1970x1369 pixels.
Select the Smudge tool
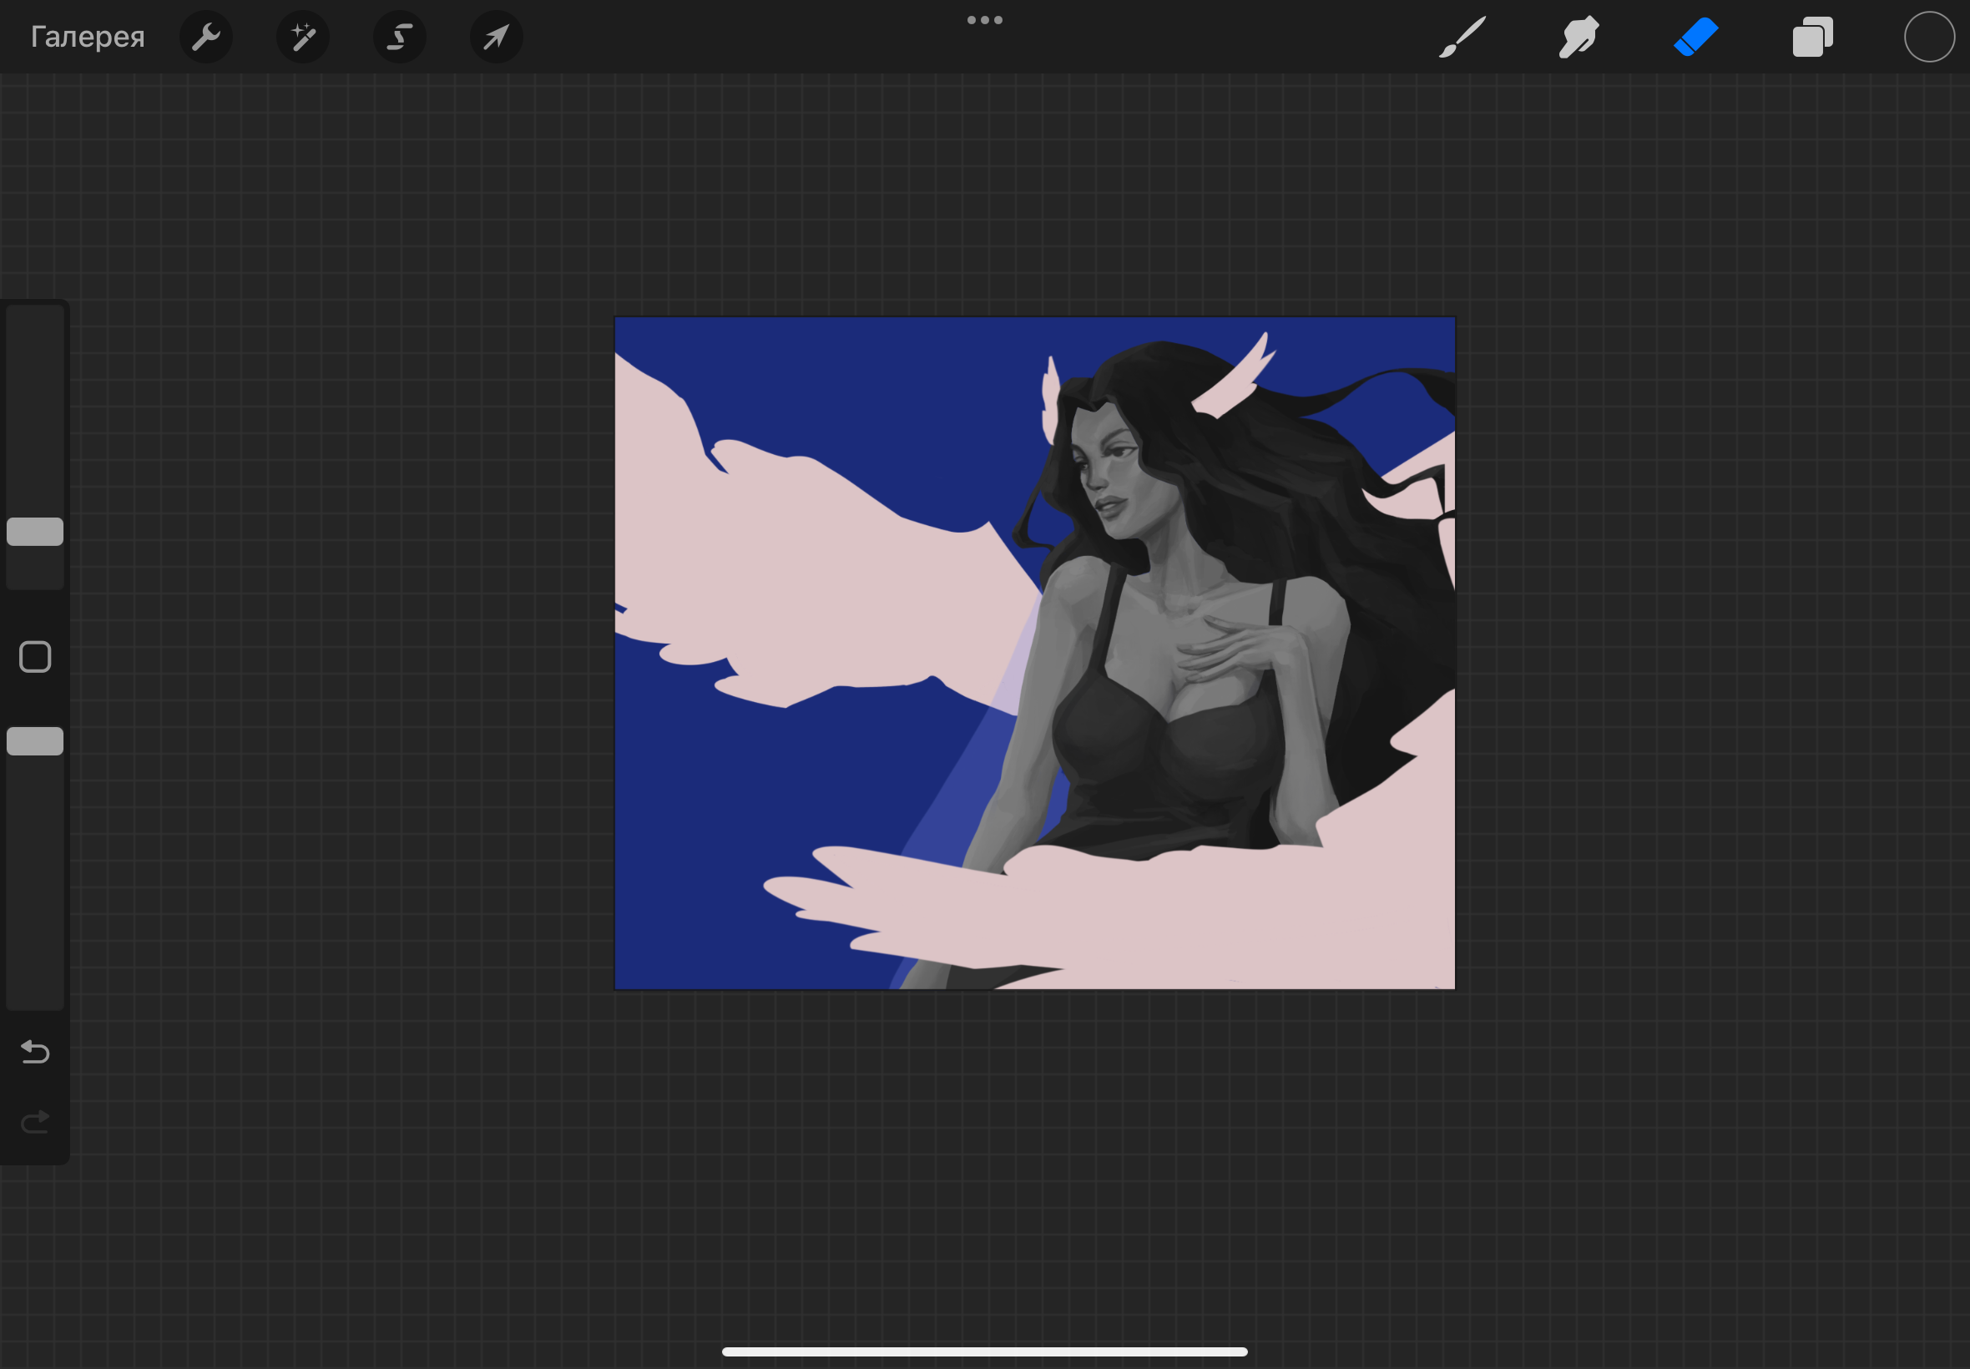pyautogui.click(x=1579, y=37)
